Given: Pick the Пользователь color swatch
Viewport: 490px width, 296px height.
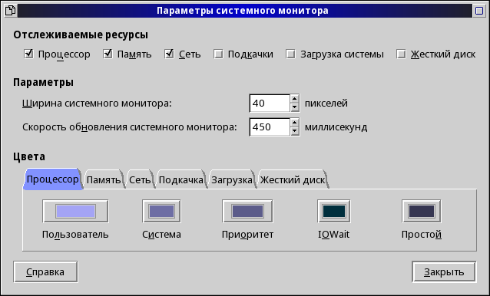Looking at the screenshot, I should 75,211.
